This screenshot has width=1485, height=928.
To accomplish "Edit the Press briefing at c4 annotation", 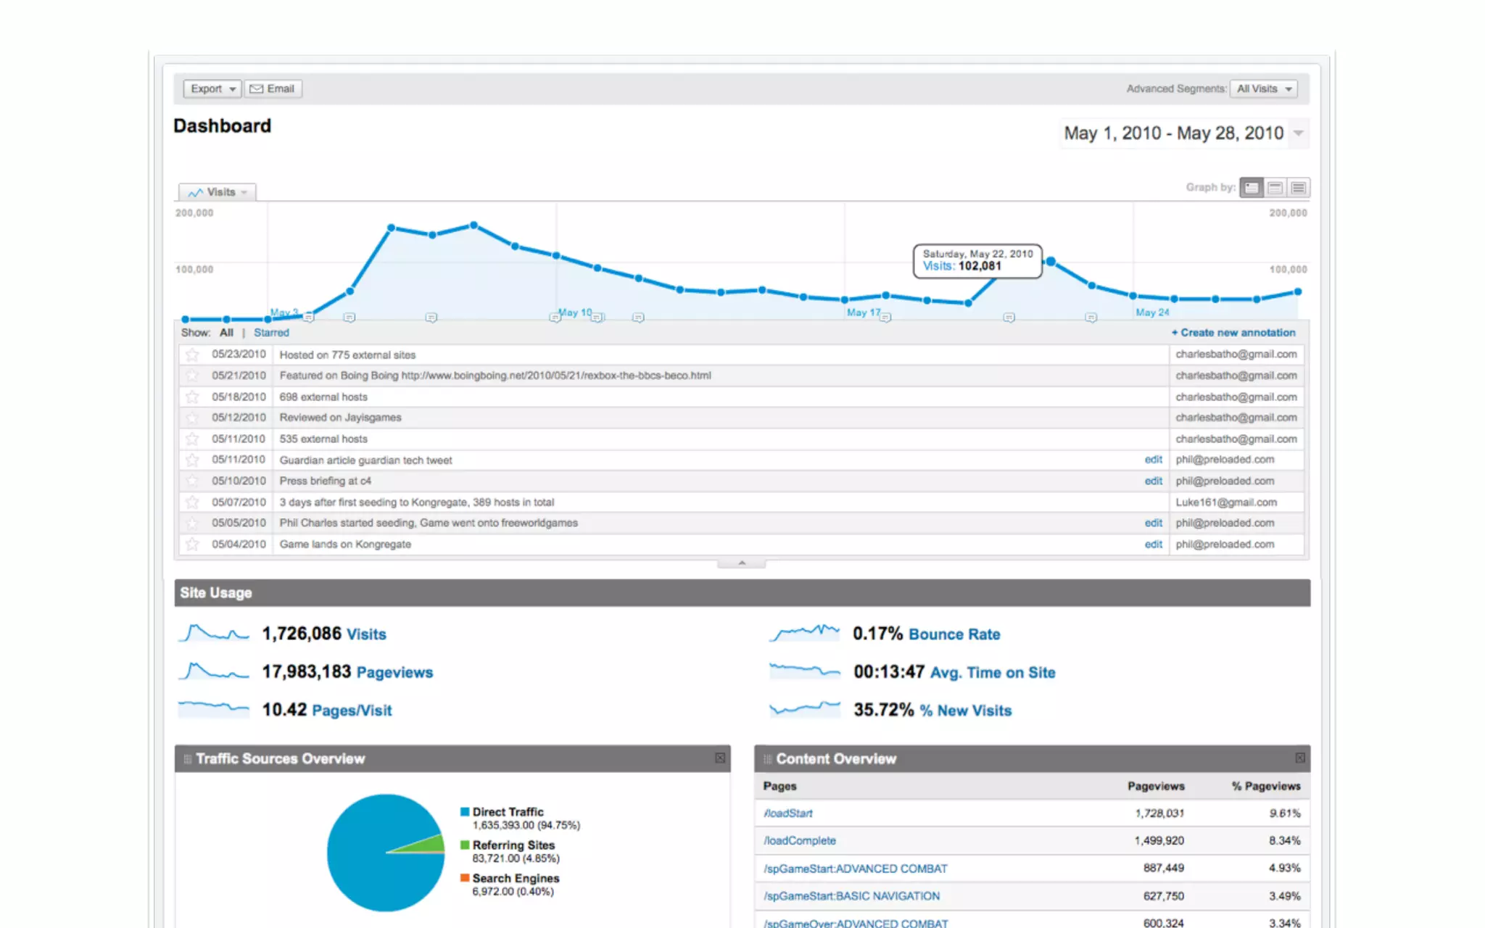I will [x=1153, y=481].
